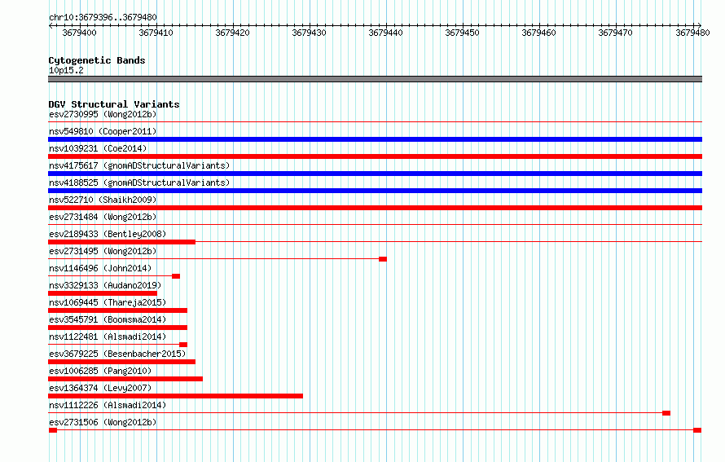
Task: Click the esv1006285 (Pang2010) label
Action: 100,371
